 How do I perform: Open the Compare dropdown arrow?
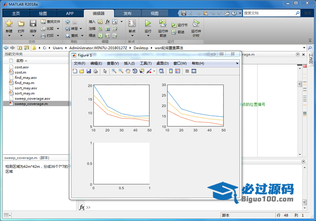tap(58, 29)
